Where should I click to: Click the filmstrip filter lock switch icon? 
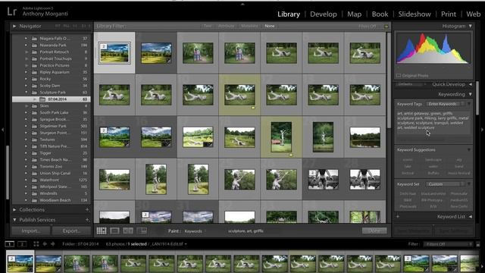tap(478, 244)
